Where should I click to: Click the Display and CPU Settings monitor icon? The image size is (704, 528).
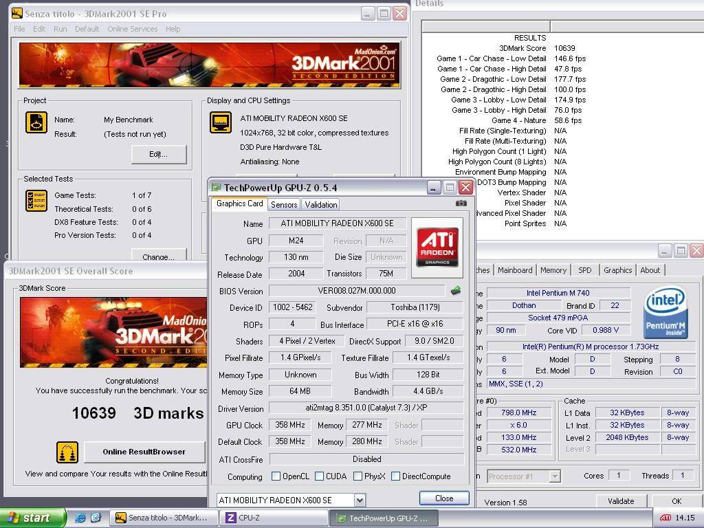(221, 122)
